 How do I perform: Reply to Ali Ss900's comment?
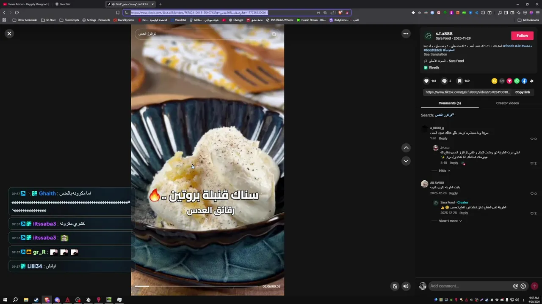(x=454, y=193)
